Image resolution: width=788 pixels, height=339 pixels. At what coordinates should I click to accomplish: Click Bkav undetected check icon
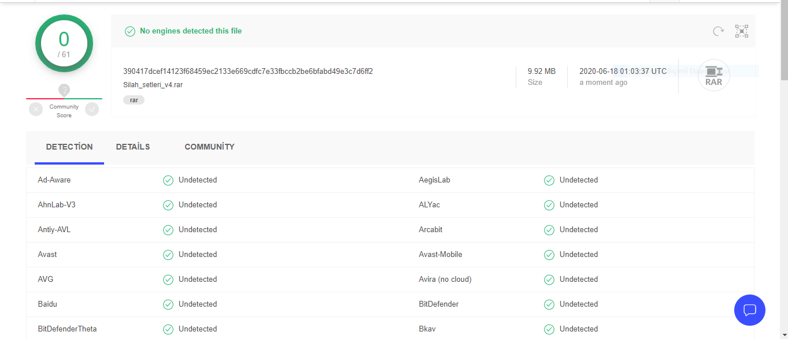coord(549,329)
